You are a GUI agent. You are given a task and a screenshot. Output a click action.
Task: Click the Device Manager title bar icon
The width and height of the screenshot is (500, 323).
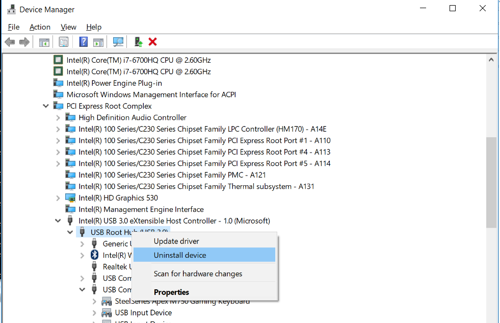(x=11, y=10)
